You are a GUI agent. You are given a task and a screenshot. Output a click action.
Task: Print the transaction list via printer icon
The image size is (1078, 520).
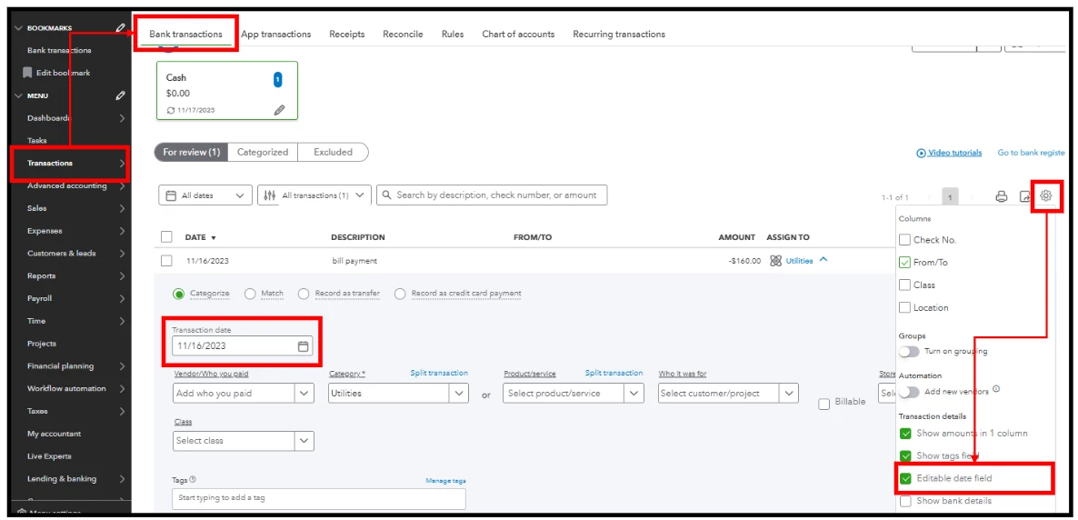click(x=1002, y=196)
